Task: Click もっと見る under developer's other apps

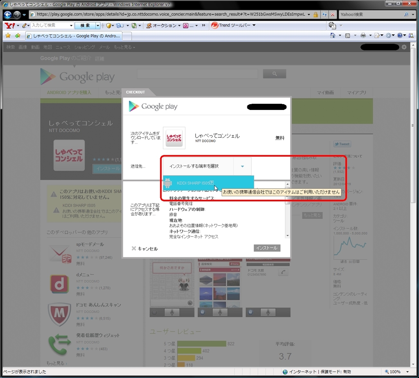Action: click(56, 363)
